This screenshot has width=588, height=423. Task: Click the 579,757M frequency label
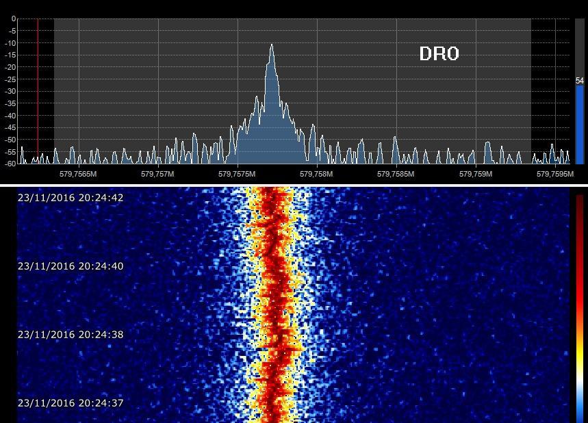pos(157,175)
